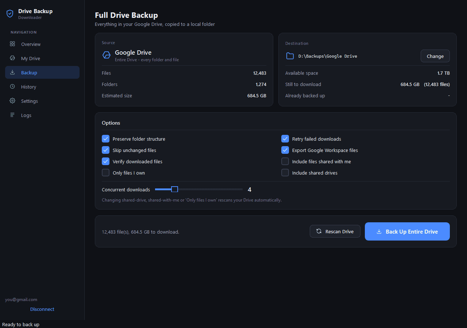This screenshot has width=467, height=328.
Task: Click the you@gmail.com account text
Action: 21,300
